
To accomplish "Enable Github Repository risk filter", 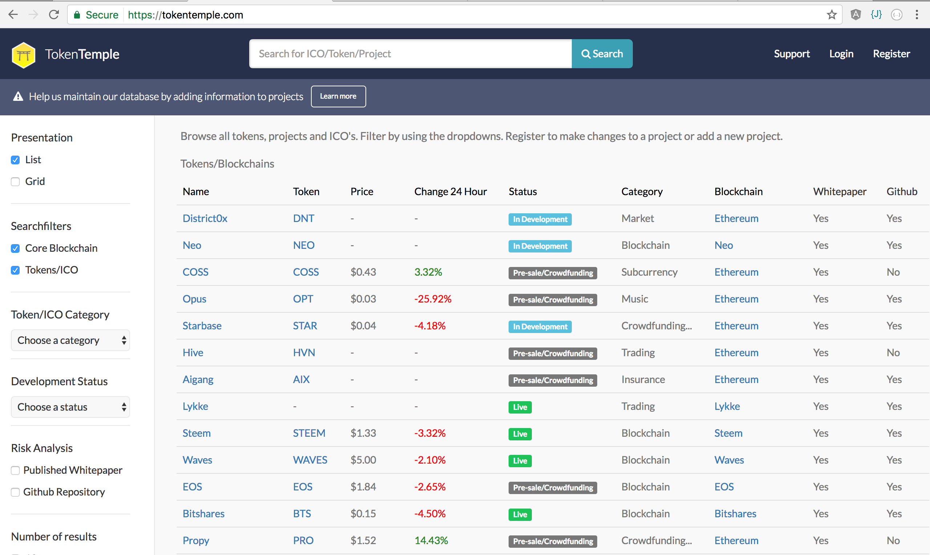I will pos(15,492).
